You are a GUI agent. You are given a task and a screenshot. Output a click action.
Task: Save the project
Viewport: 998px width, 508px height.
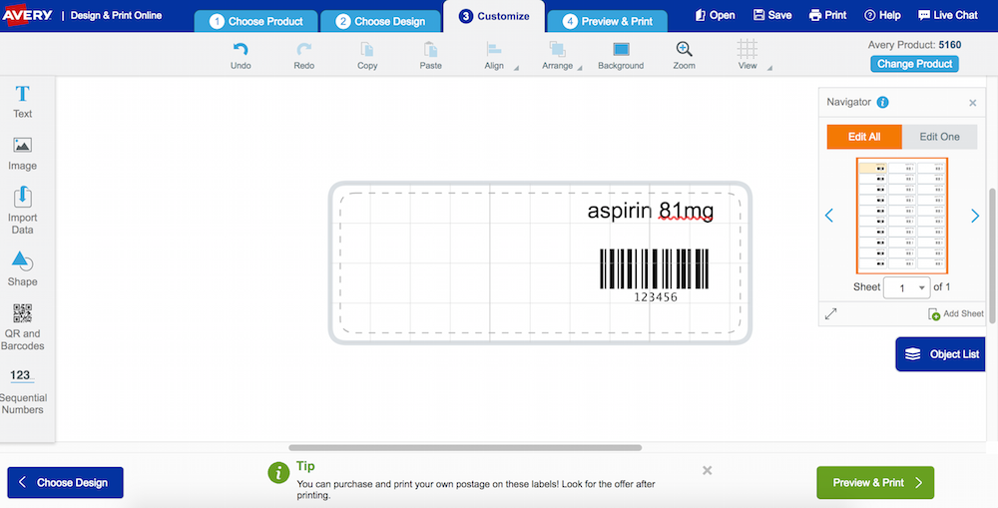pyautogui.click(x=772, y=15)
